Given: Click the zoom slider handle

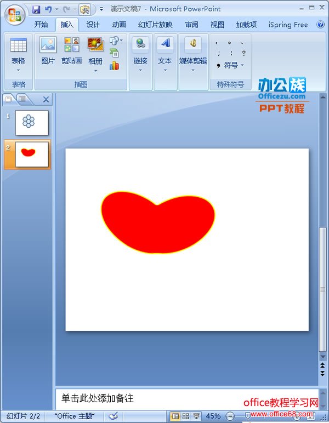Looking at the screenshot, I should pyautogui.click(x=247, y=416).
